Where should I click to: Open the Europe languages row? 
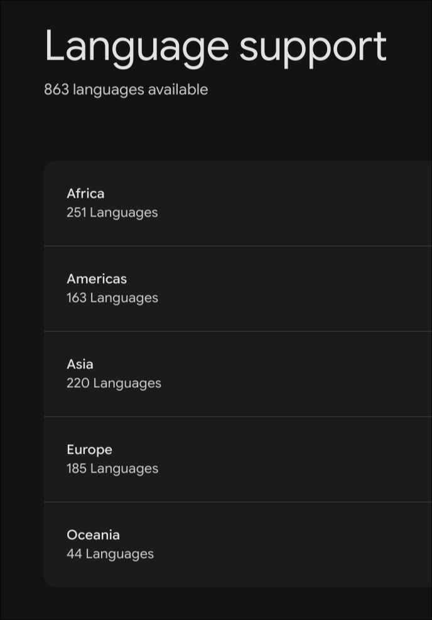[238, 459]
